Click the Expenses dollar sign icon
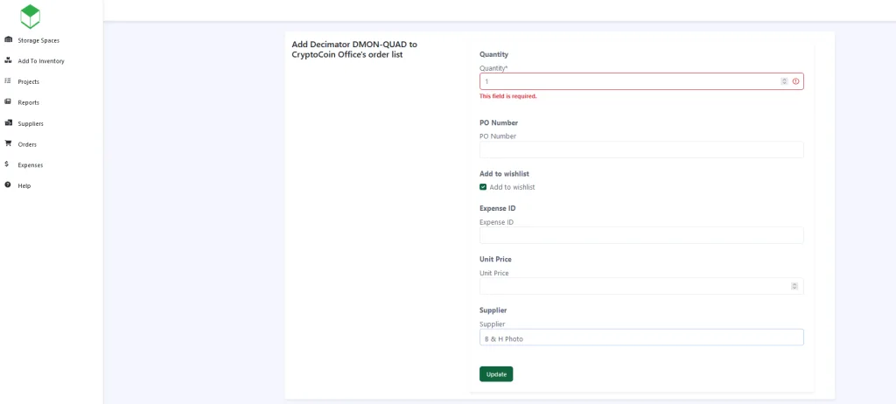 (6, 164)
